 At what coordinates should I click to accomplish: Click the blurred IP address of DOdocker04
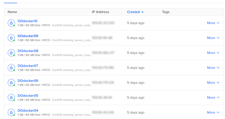[x=103, y=112]
